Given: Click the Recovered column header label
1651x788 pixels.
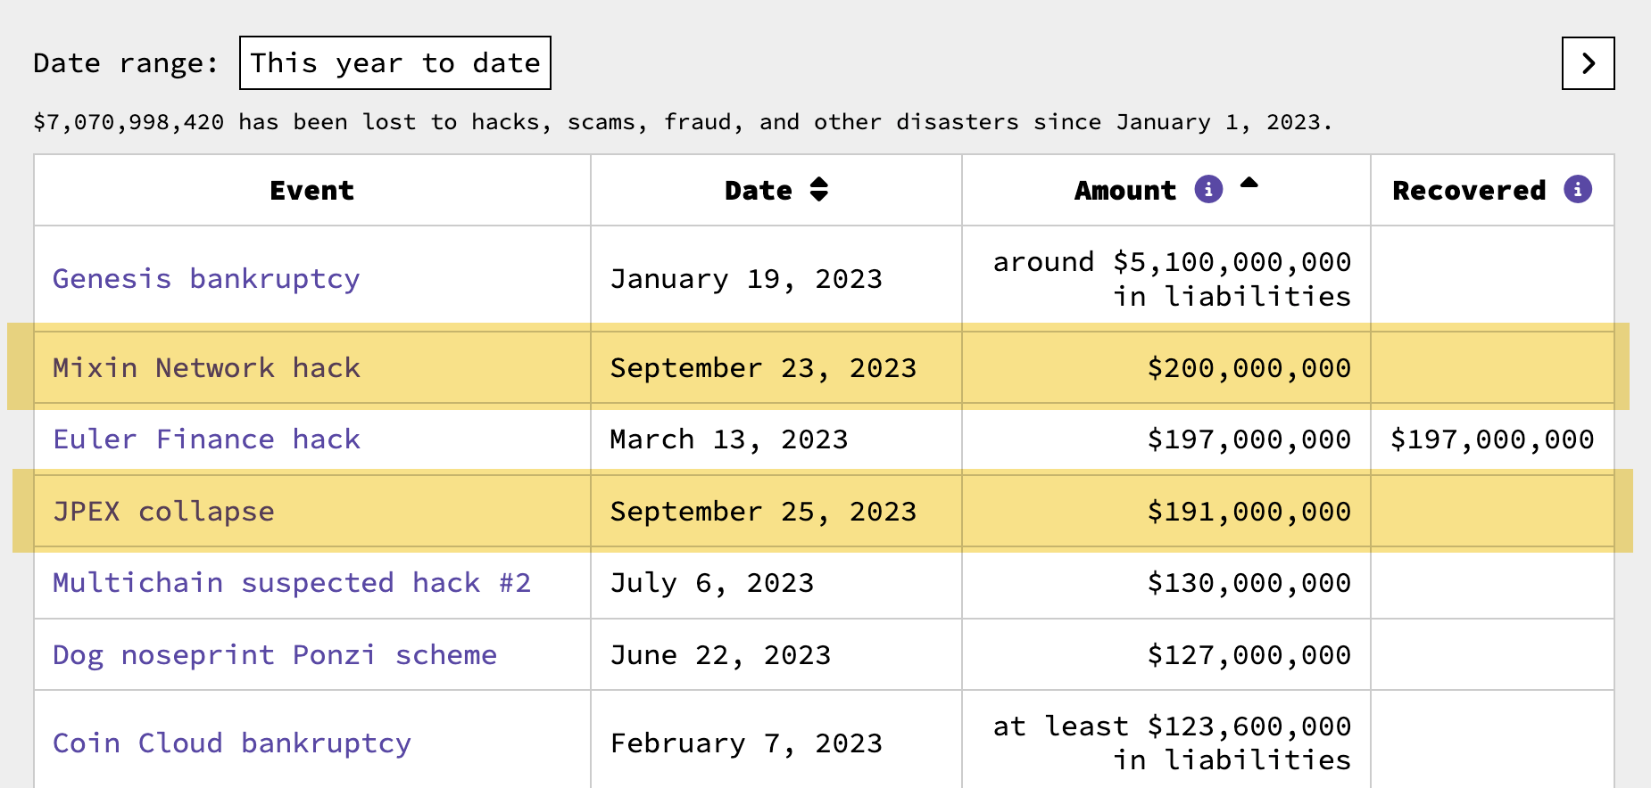Looking at the screenshot, I should (1469, 191).
